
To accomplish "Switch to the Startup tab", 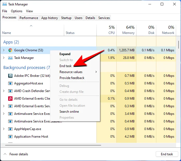I will point(66,18).
